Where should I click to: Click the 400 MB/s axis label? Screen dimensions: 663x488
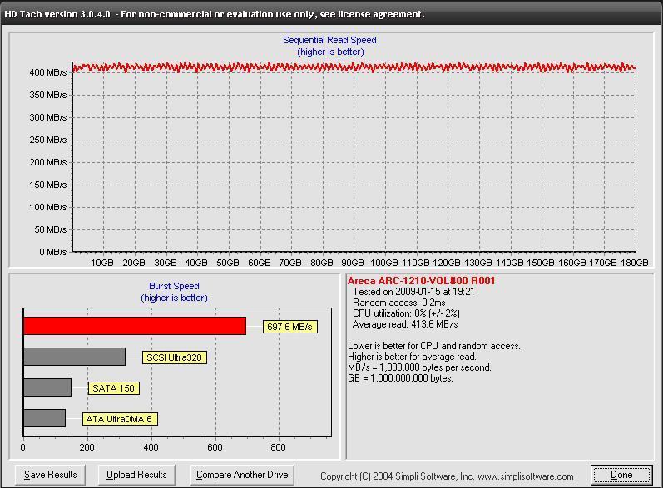tap(47, 72)
